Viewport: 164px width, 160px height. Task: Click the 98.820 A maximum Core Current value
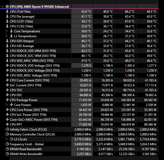coord(129,80)
